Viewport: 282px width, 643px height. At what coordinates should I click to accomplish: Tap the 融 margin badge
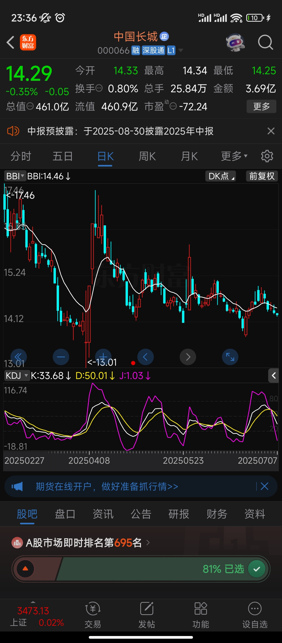[x=136, y=50]
